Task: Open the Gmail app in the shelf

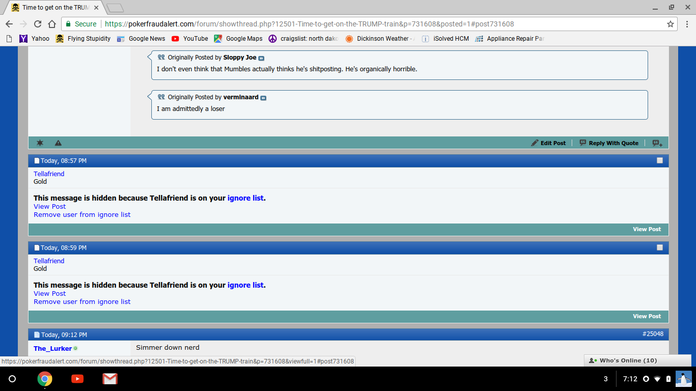Action: click(110, 379)
